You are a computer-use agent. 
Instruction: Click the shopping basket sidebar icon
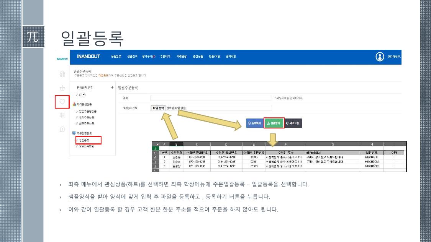point(62,88)
